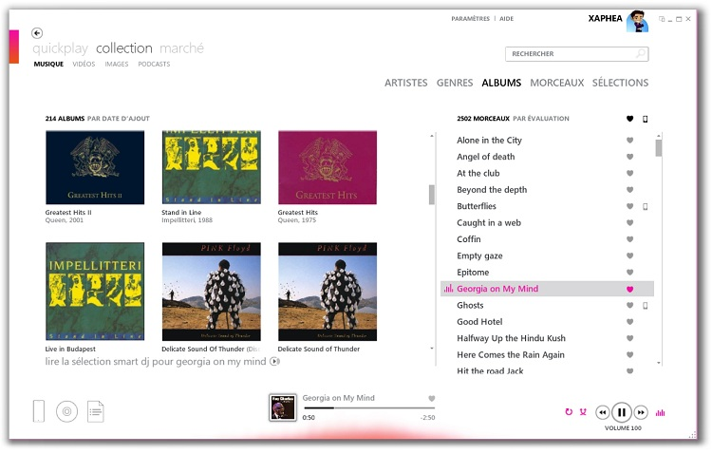
Task: Click song list scroll up arrow
Action: coord(659,136)
